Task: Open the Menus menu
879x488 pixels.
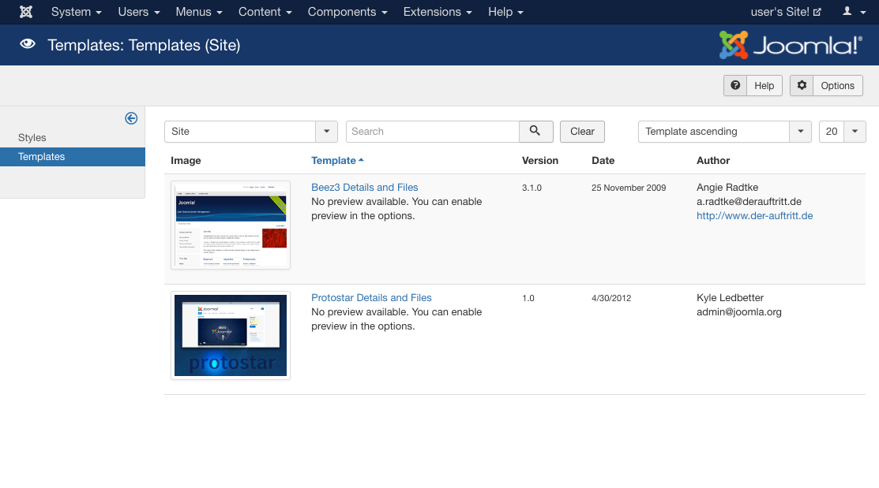Action: tap(199, 12)
